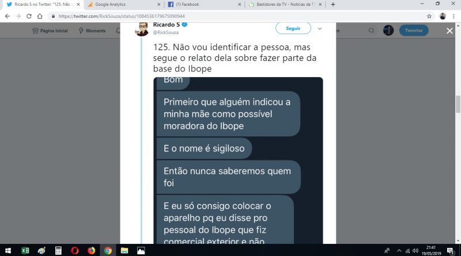Reload the page with the refresh icon
The width and height of the screenshot is (461, 256).
[29, 16]
